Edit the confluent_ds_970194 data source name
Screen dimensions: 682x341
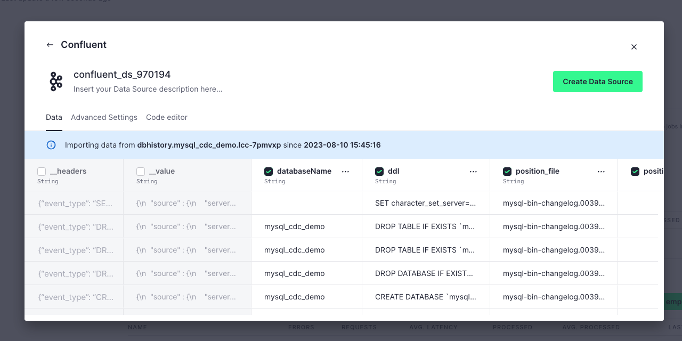[122, 75]
